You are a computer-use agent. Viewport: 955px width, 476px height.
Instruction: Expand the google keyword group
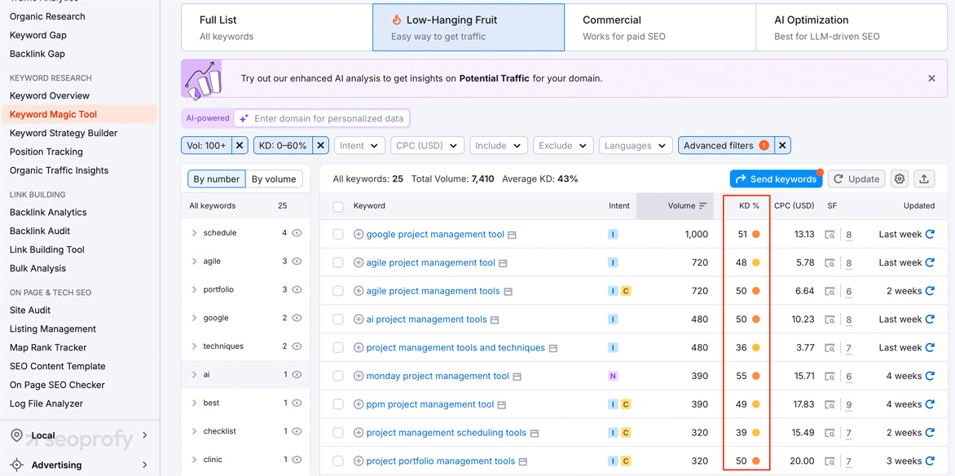tap(194, 318)
